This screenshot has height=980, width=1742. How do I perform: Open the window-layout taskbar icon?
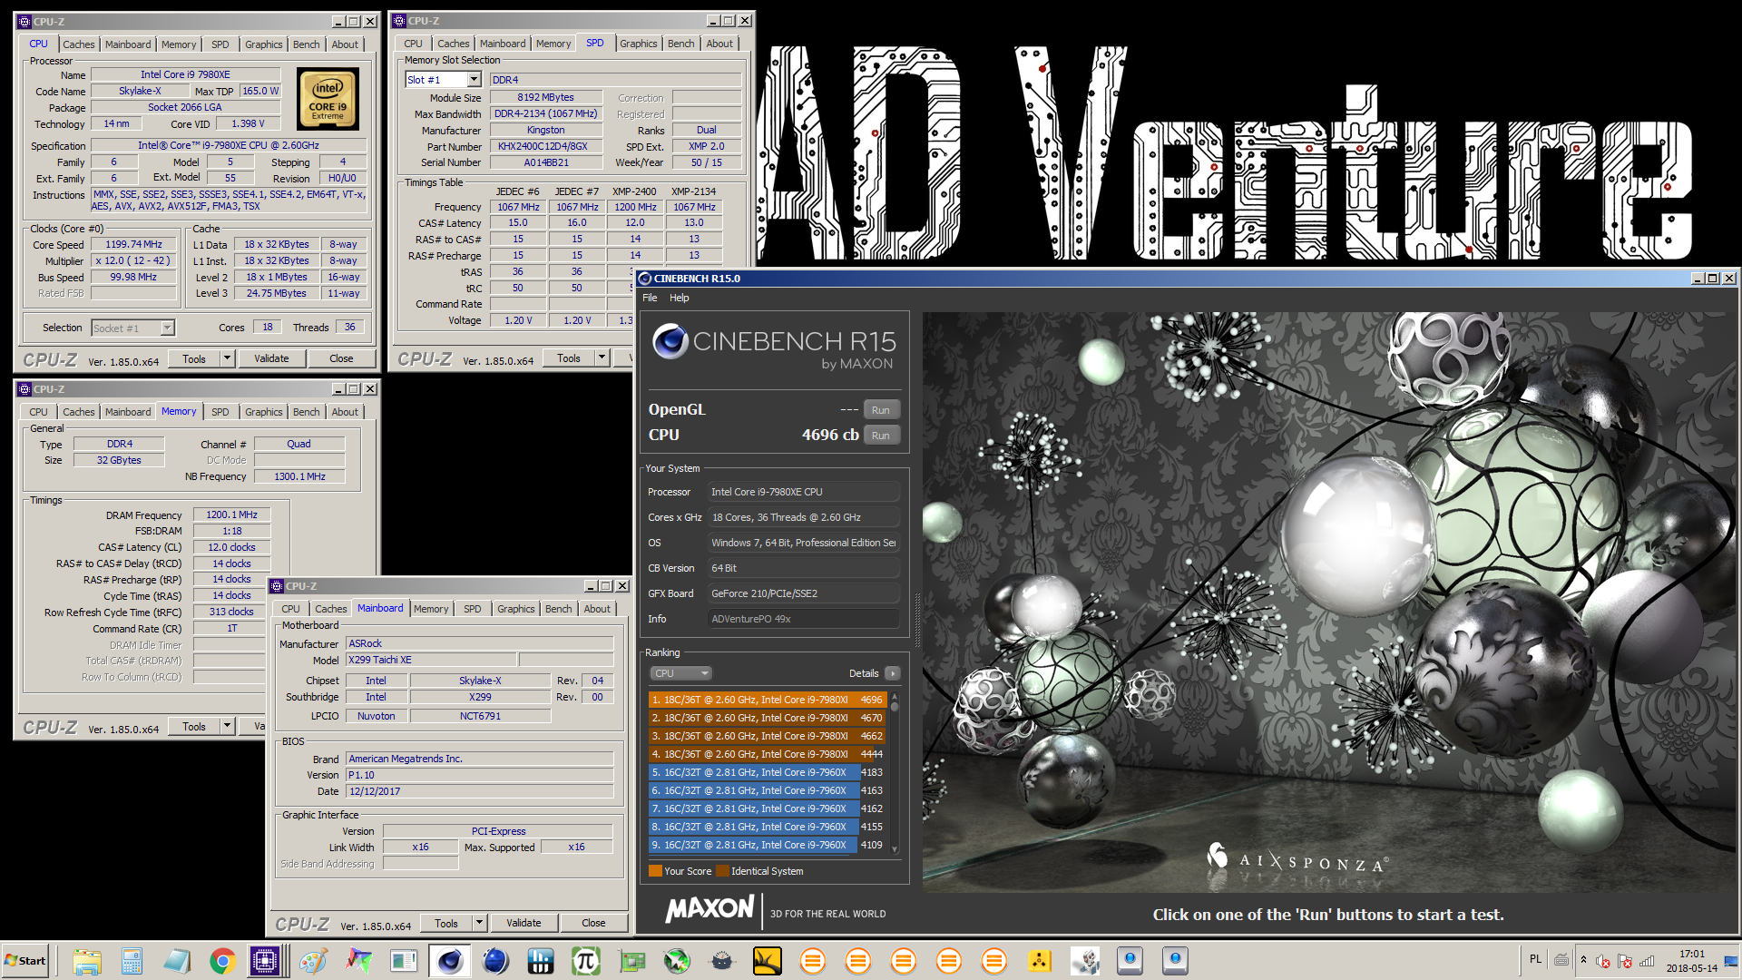point(404,960)
